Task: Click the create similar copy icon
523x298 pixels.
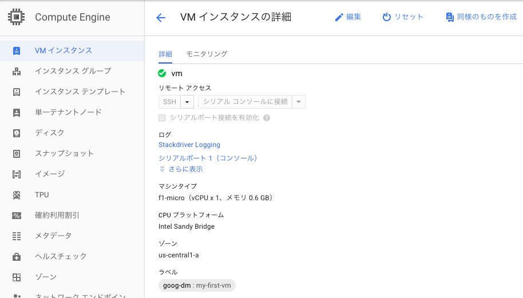Action: (x=450, y=17)
